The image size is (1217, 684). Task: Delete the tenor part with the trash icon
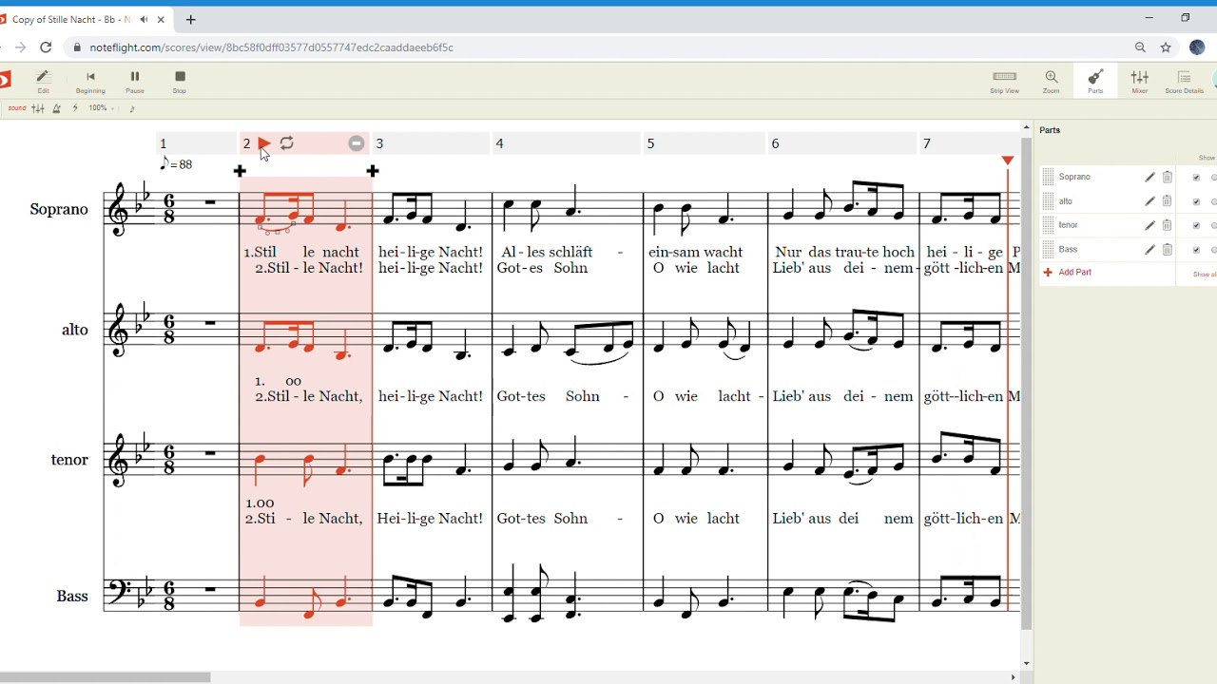tap(1168, 225)
